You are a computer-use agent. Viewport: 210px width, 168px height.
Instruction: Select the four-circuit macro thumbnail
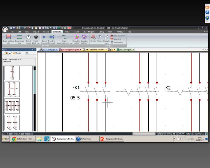(x=12, y=106)
